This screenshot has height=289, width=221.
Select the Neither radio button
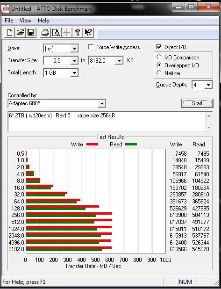(x=159, y=73)
